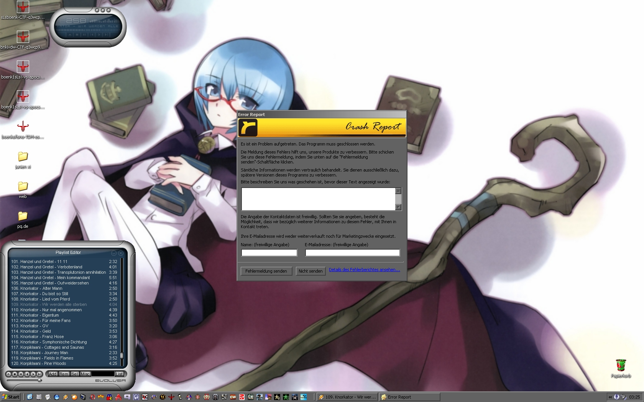
Task: Select the 'pq.de' desktop folder
Action: [23, 216]
